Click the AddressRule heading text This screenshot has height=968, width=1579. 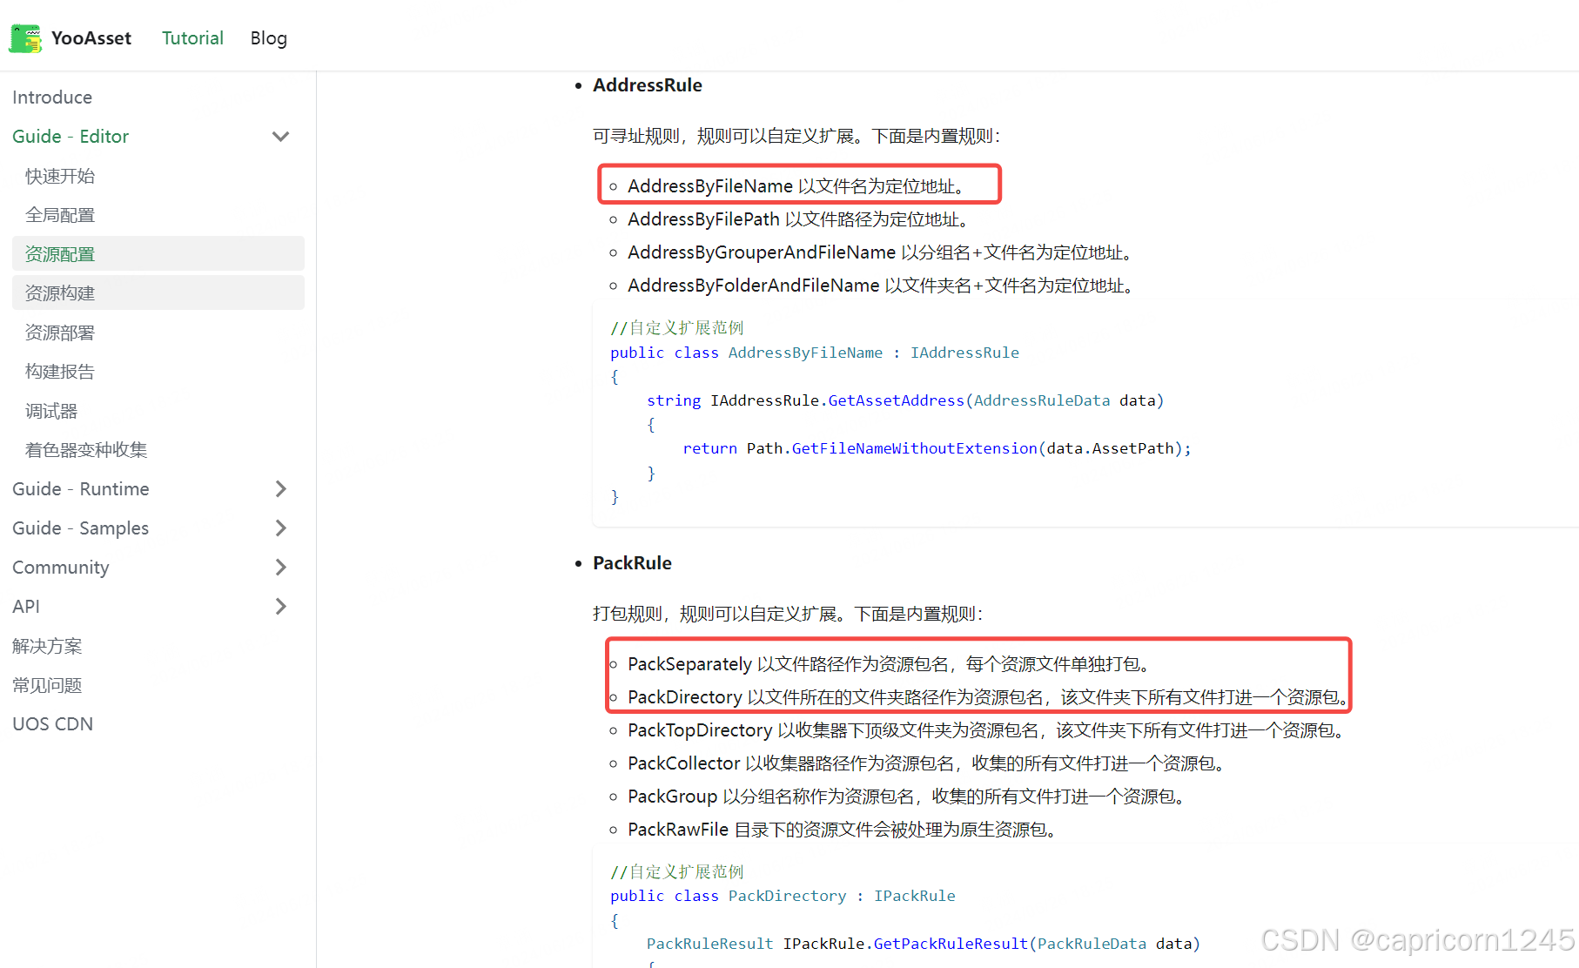[648, 85]
